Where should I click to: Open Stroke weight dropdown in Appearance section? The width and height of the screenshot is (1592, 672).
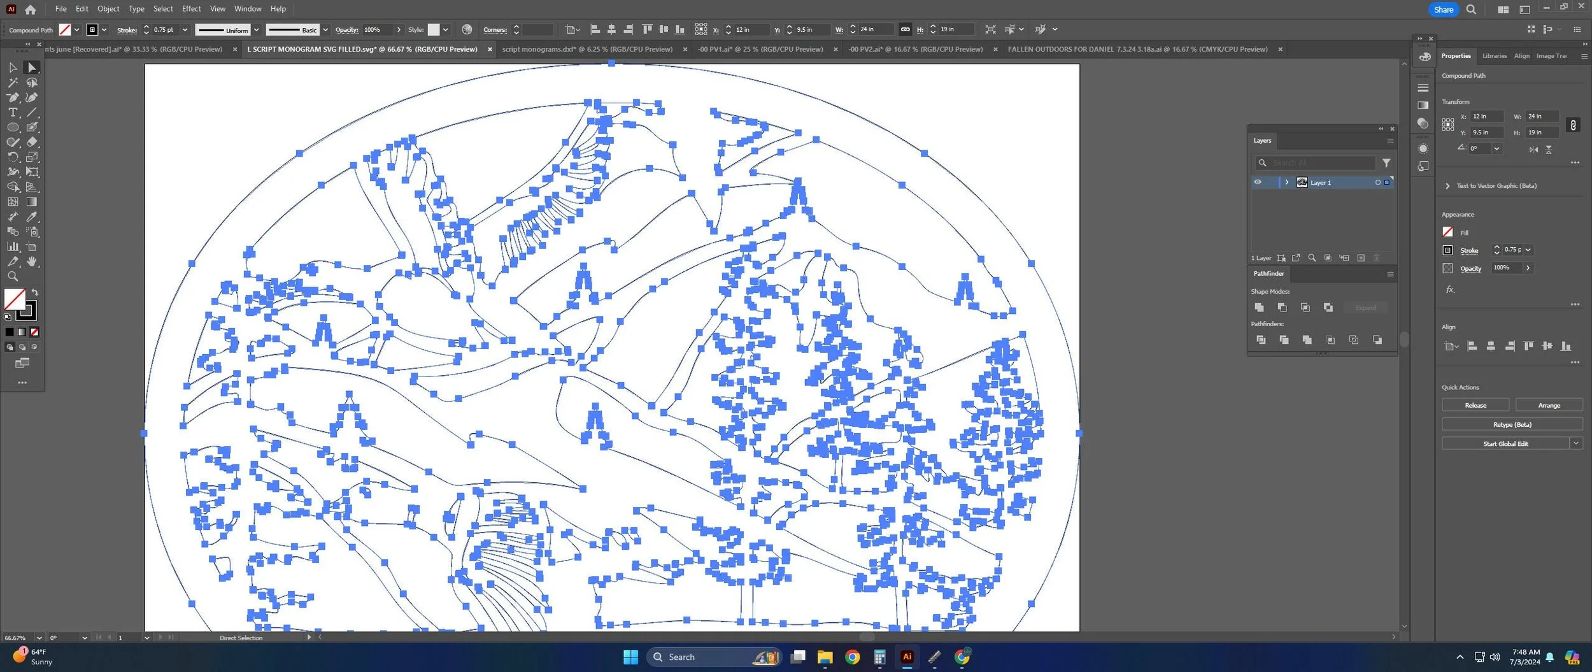tap(1528, 250)
